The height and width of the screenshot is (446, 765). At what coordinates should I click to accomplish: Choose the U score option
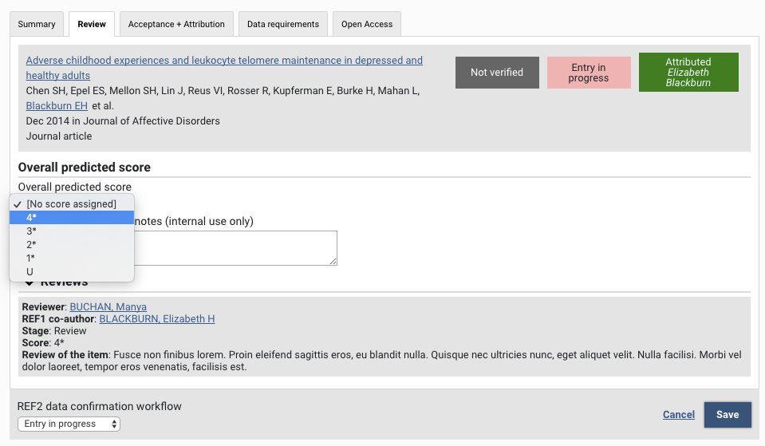tap(30, 271)
